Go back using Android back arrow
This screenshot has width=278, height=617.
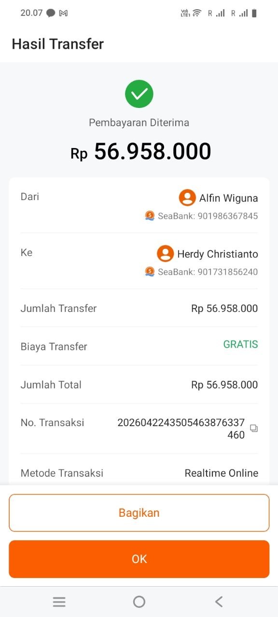(219, 602)
